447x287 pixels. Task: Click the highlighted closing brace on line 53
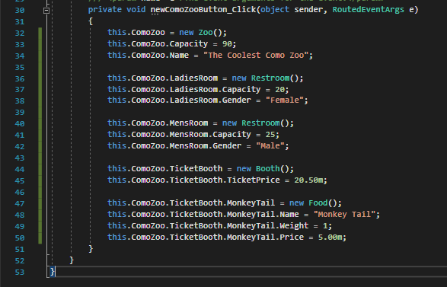[x=53, y=272]
